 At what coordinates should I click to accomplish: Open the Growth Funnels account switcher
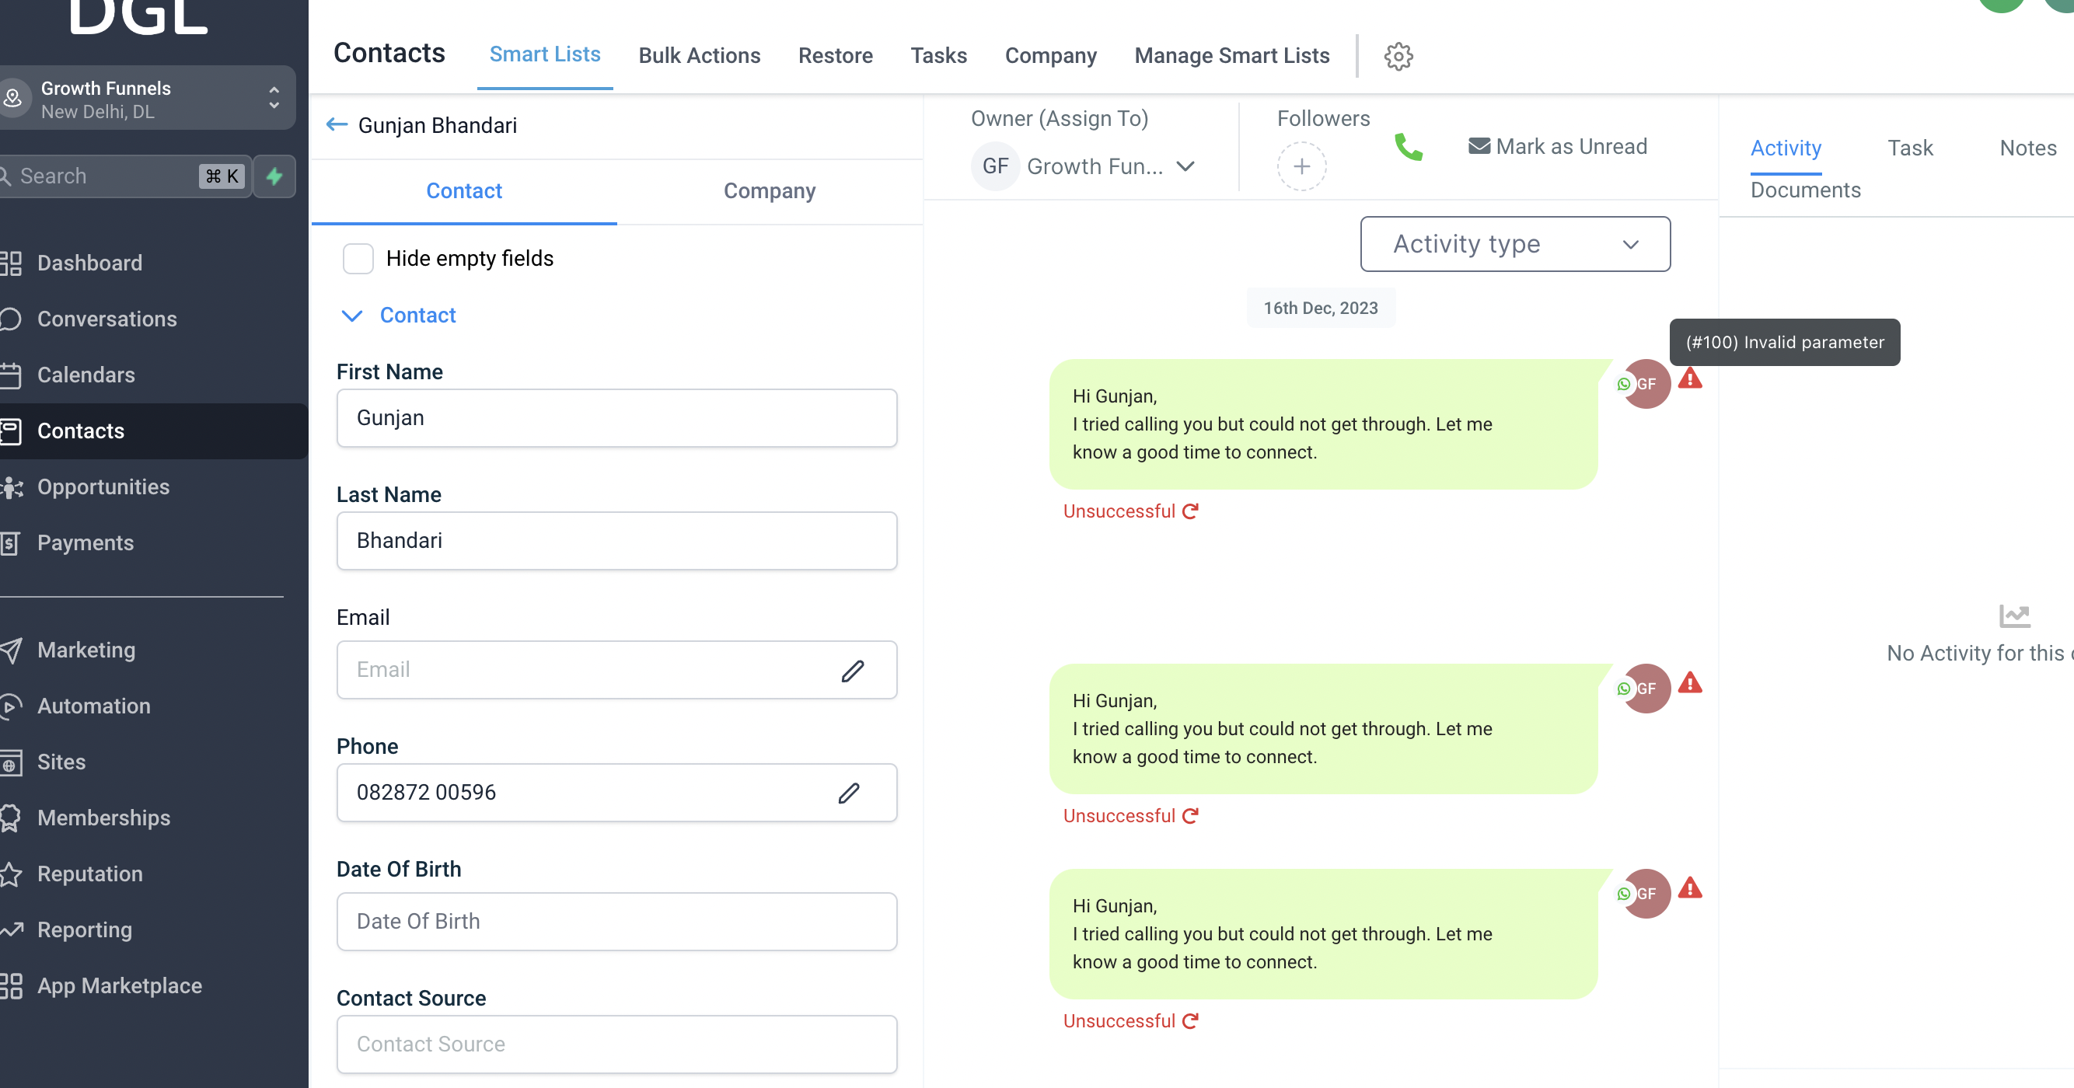point(146,99)
